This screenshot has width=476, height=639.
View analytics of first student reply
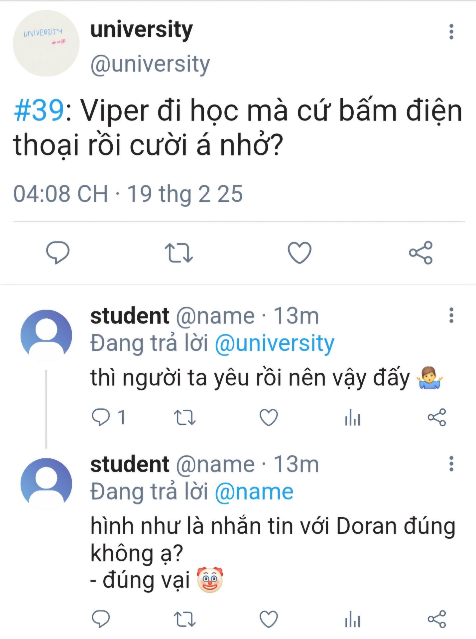tap(353, 417)
